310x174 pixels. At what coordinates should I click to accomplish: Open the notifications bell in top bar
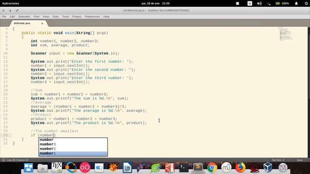tap(296, 3)
